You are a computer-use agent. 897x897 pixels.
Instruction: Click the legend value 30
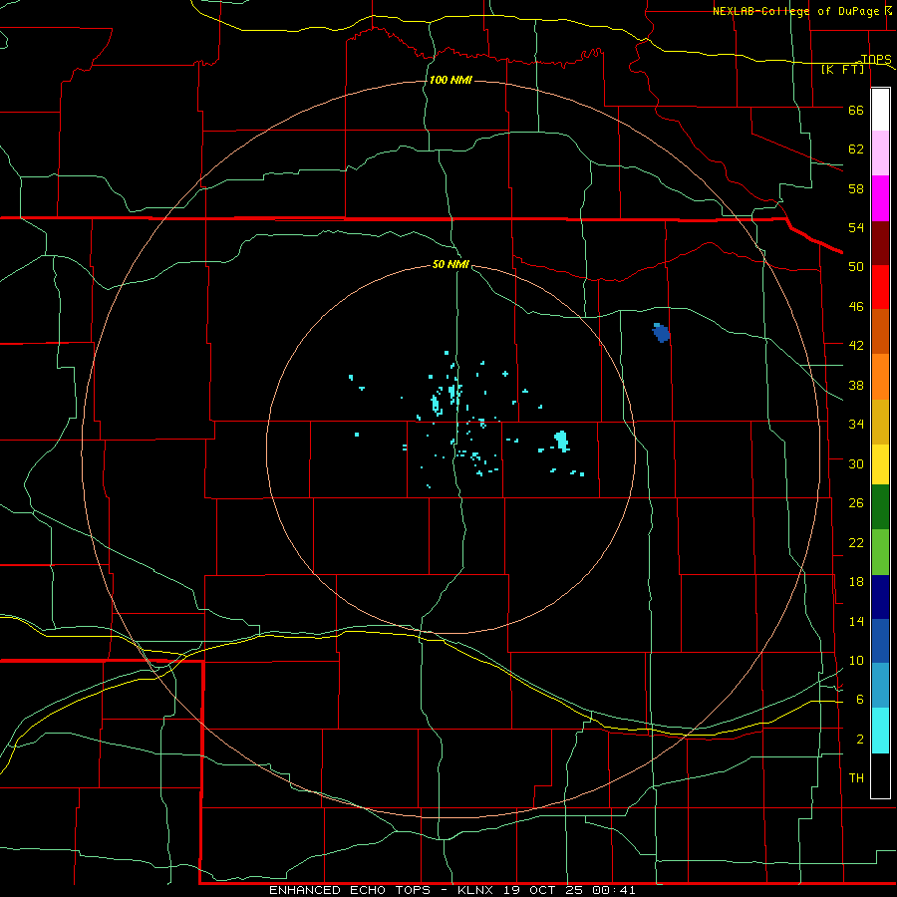[x=856, y=463]
